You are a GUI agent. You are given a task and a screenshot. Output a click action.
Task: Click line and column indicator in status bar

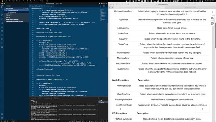(72, 121)
